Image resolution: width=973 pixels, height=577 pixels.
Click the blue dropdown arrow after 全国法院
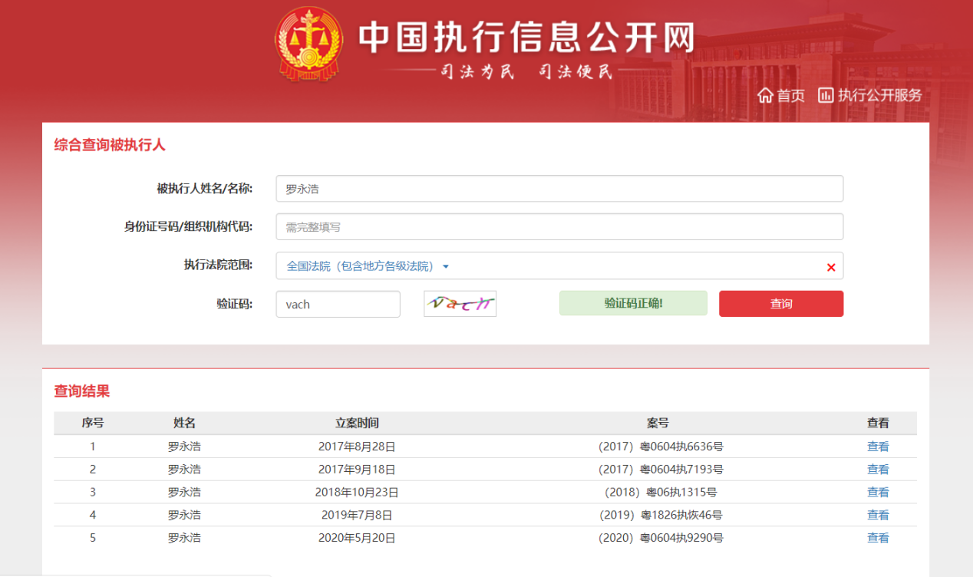coord(446,267)
